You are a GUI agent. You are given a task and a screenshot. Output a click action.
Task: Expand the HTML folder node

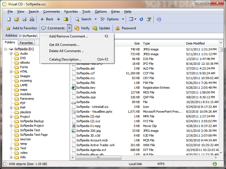pos(11,72)
